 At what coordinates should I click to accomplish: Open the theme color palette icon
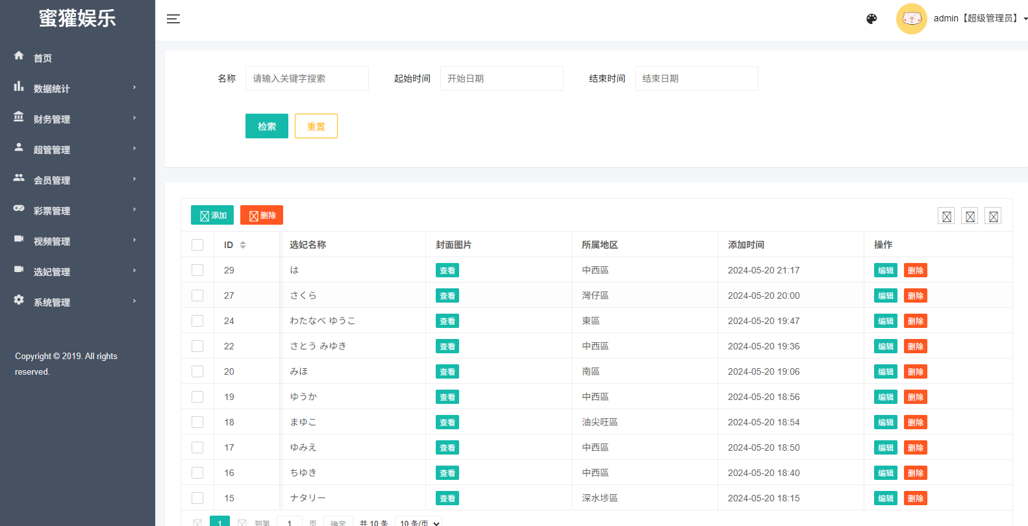pyautogui.click(x=871, y=19)
